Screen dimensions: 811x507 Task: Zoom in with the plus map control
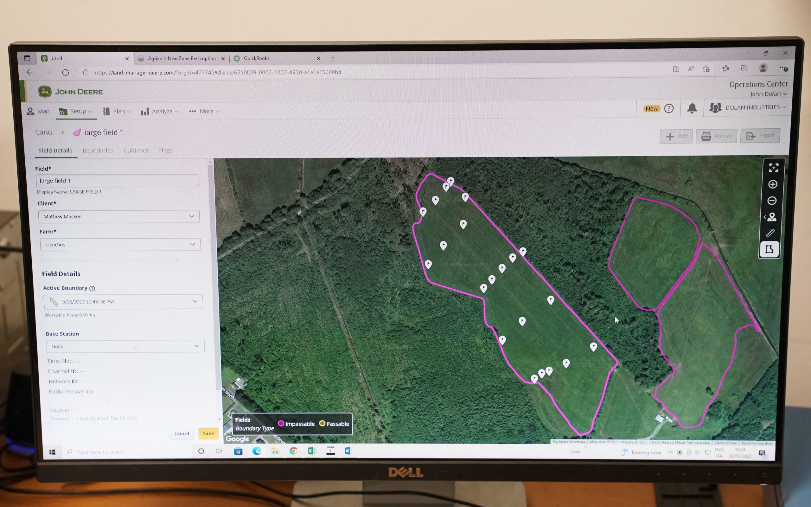(773, 184)
